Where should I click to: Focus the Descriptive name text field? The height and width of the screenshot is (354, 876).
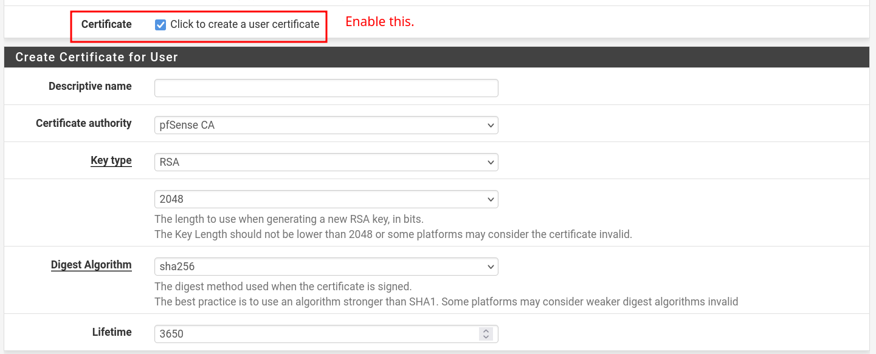[x=326, y=88]
